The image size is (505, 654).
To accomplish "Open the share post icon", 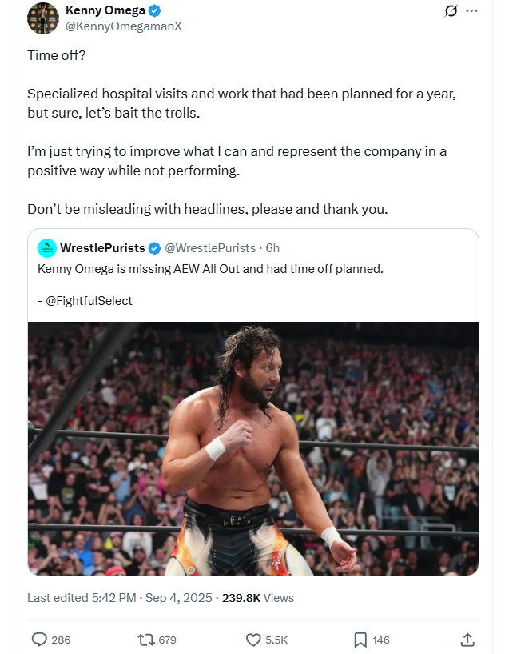I will (x=467, y=640).
